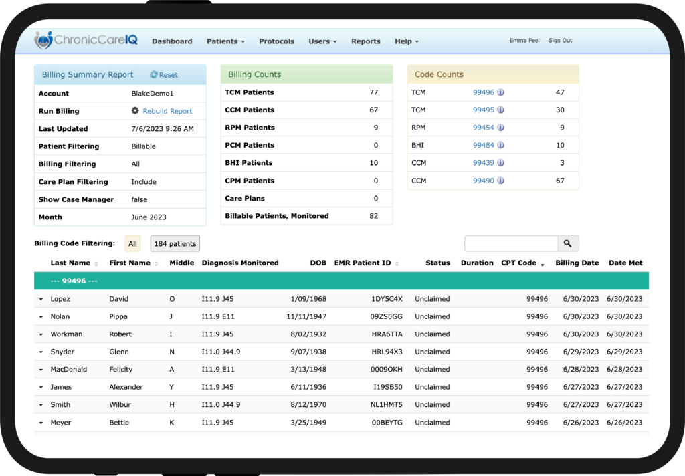Open the 99496 code link
The height and width of the screenshot is (476, 685).
[483, 92]
